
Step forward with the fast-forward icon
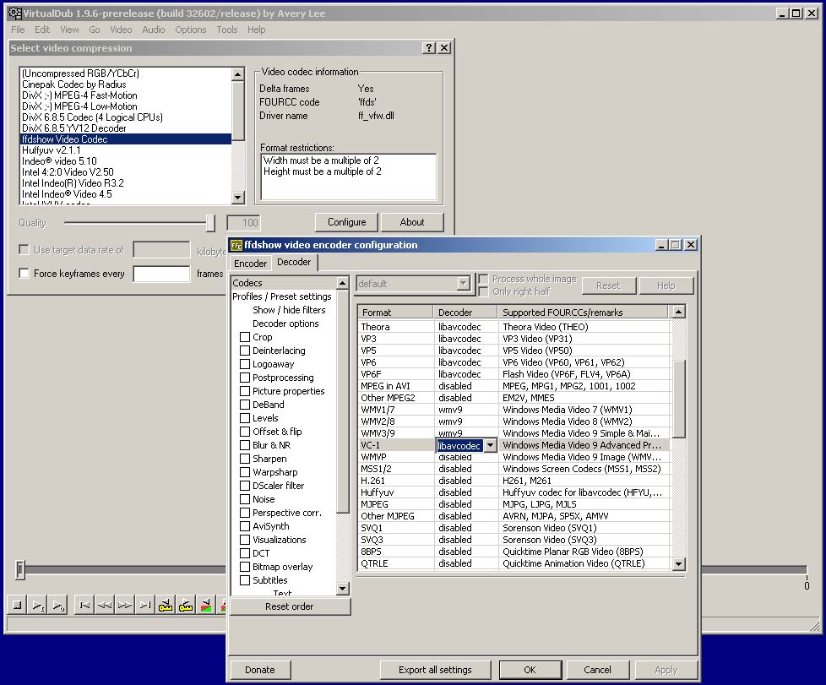click(125, 605)
